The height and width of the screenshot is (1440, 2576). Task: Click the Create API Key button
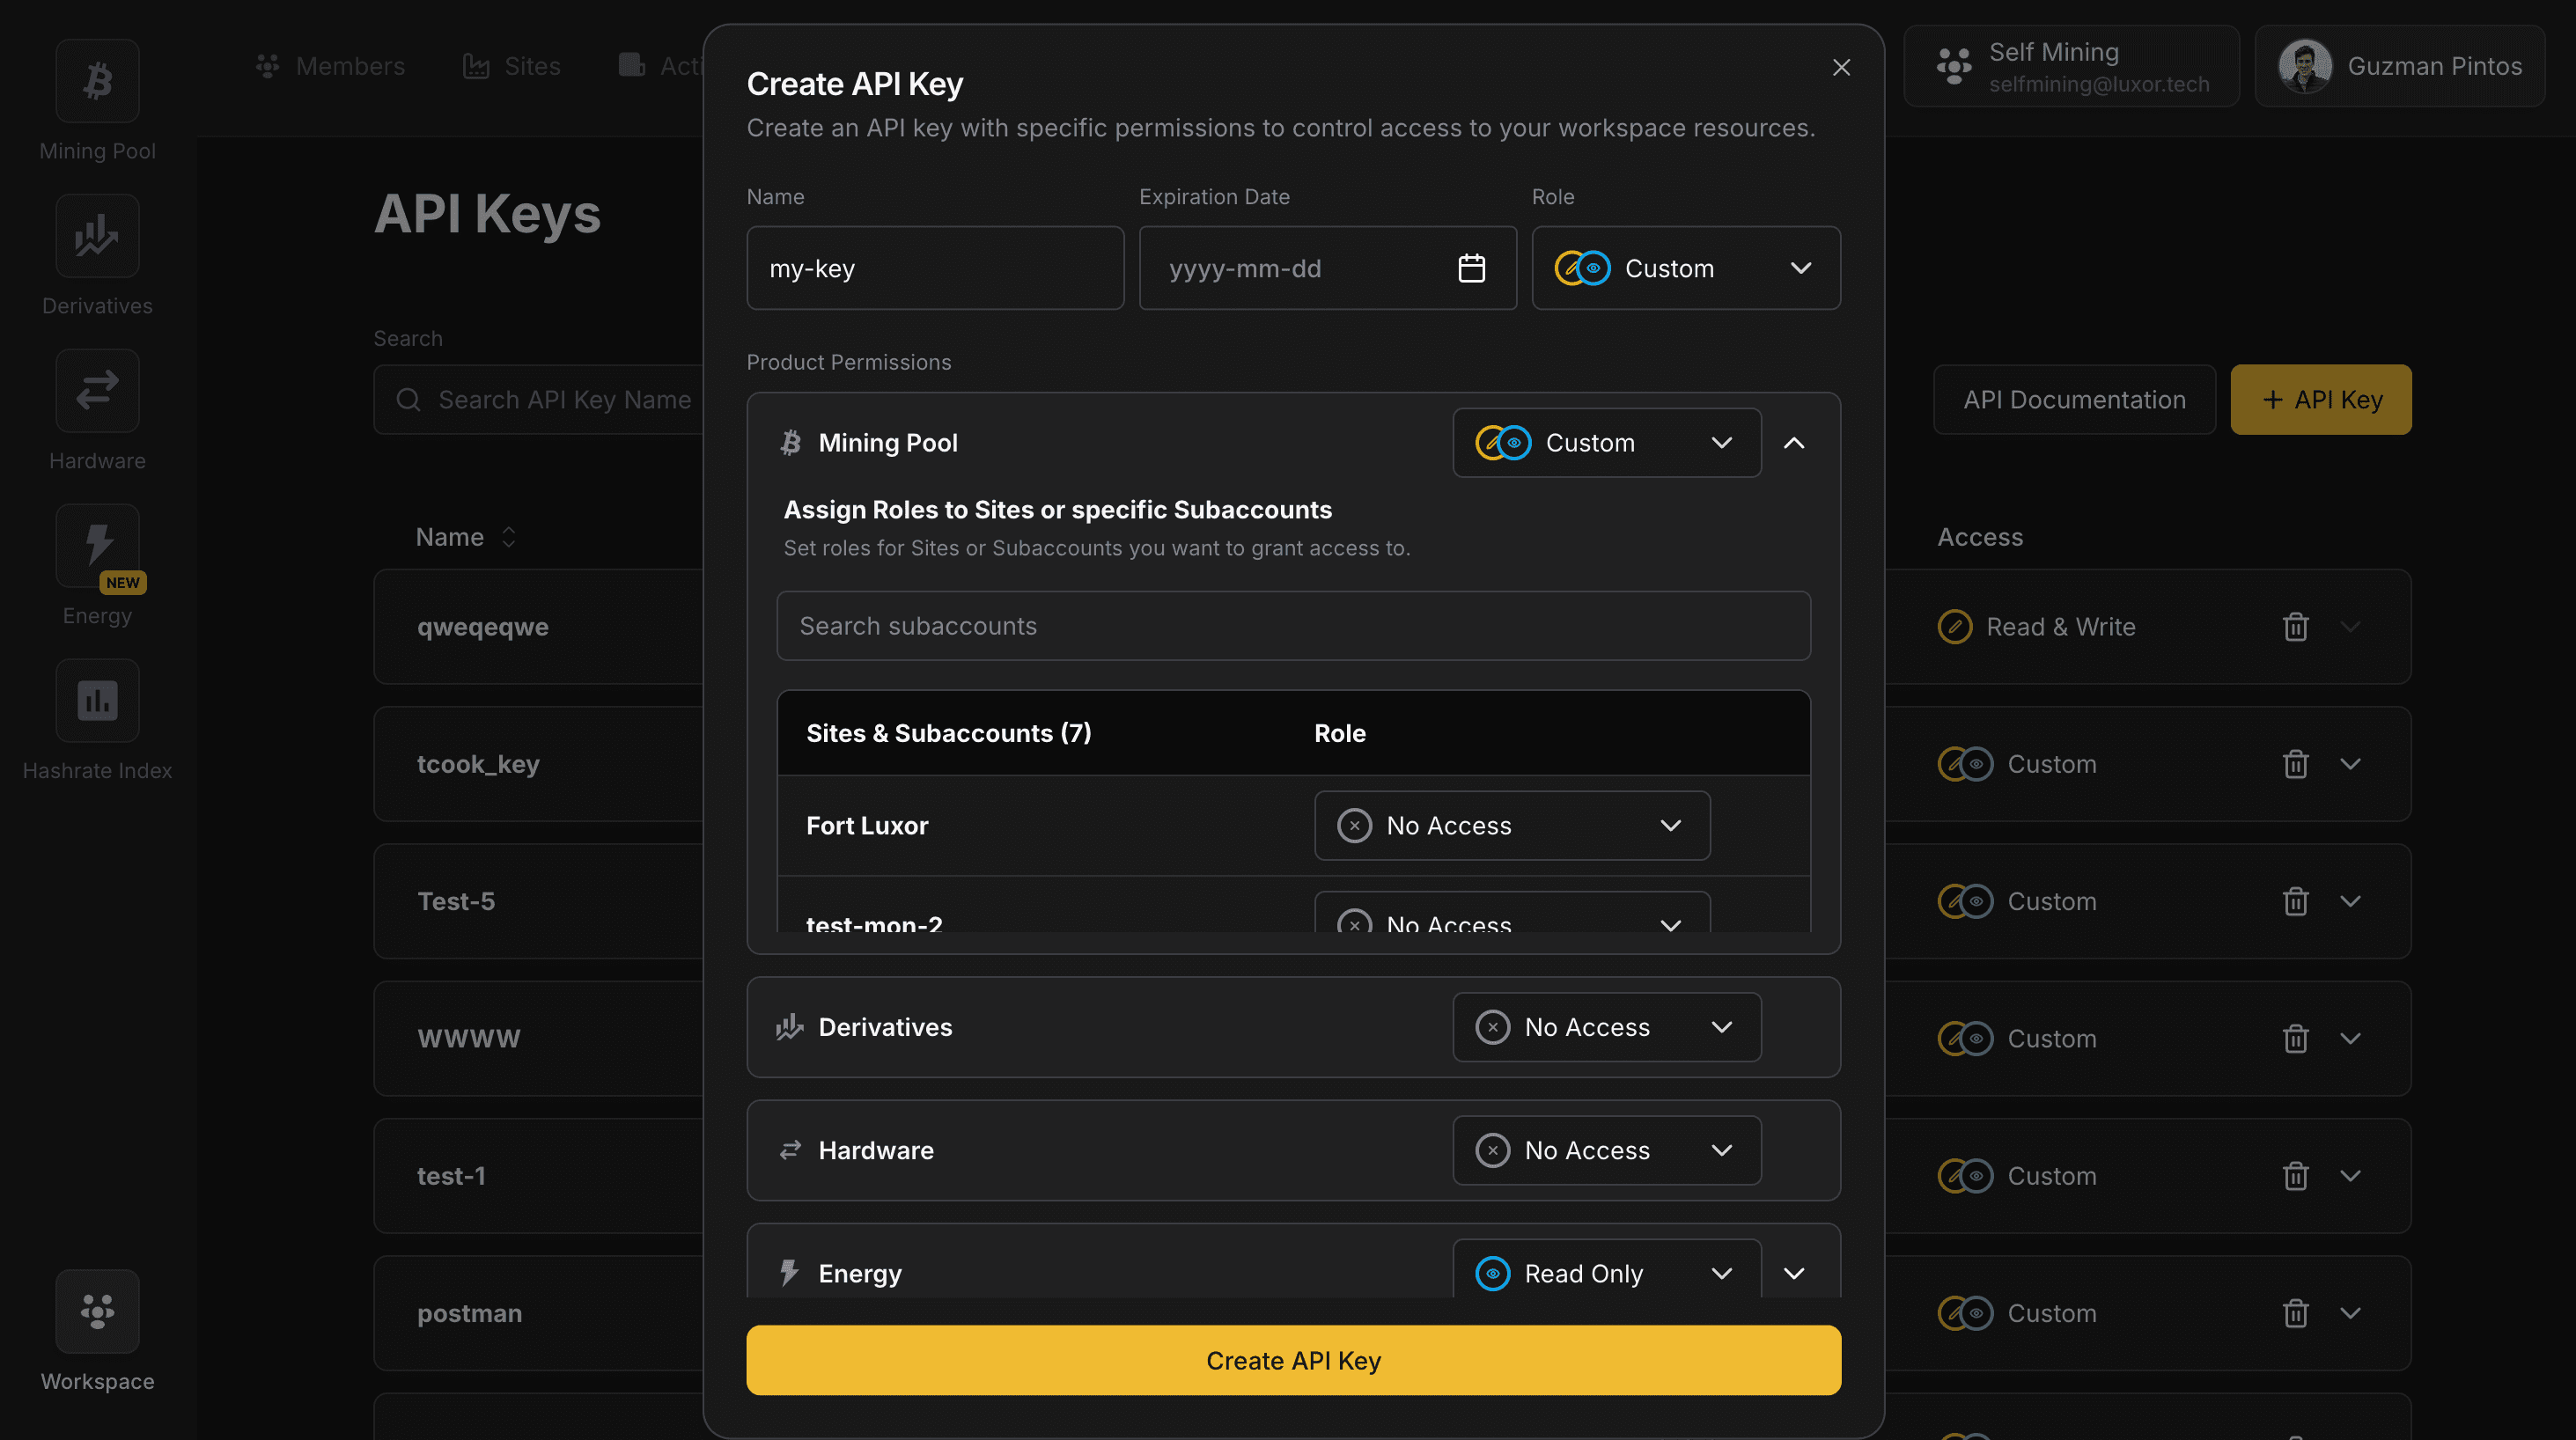coord(1293,1360)
